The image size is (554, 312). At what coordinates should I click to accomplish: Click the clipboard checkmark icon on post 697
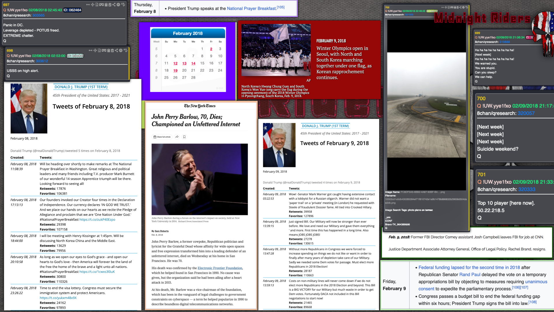[x=110, y=5]
